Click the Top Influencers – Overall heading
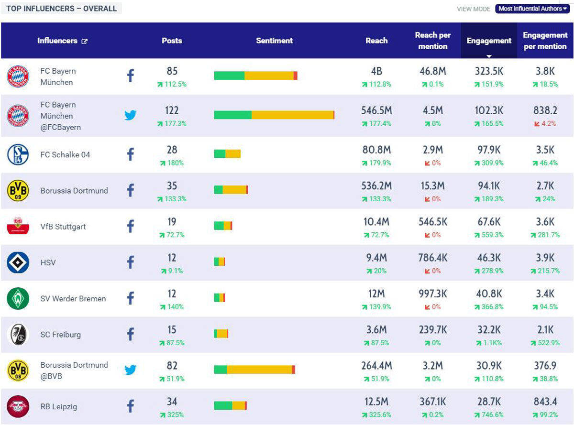 62,9
